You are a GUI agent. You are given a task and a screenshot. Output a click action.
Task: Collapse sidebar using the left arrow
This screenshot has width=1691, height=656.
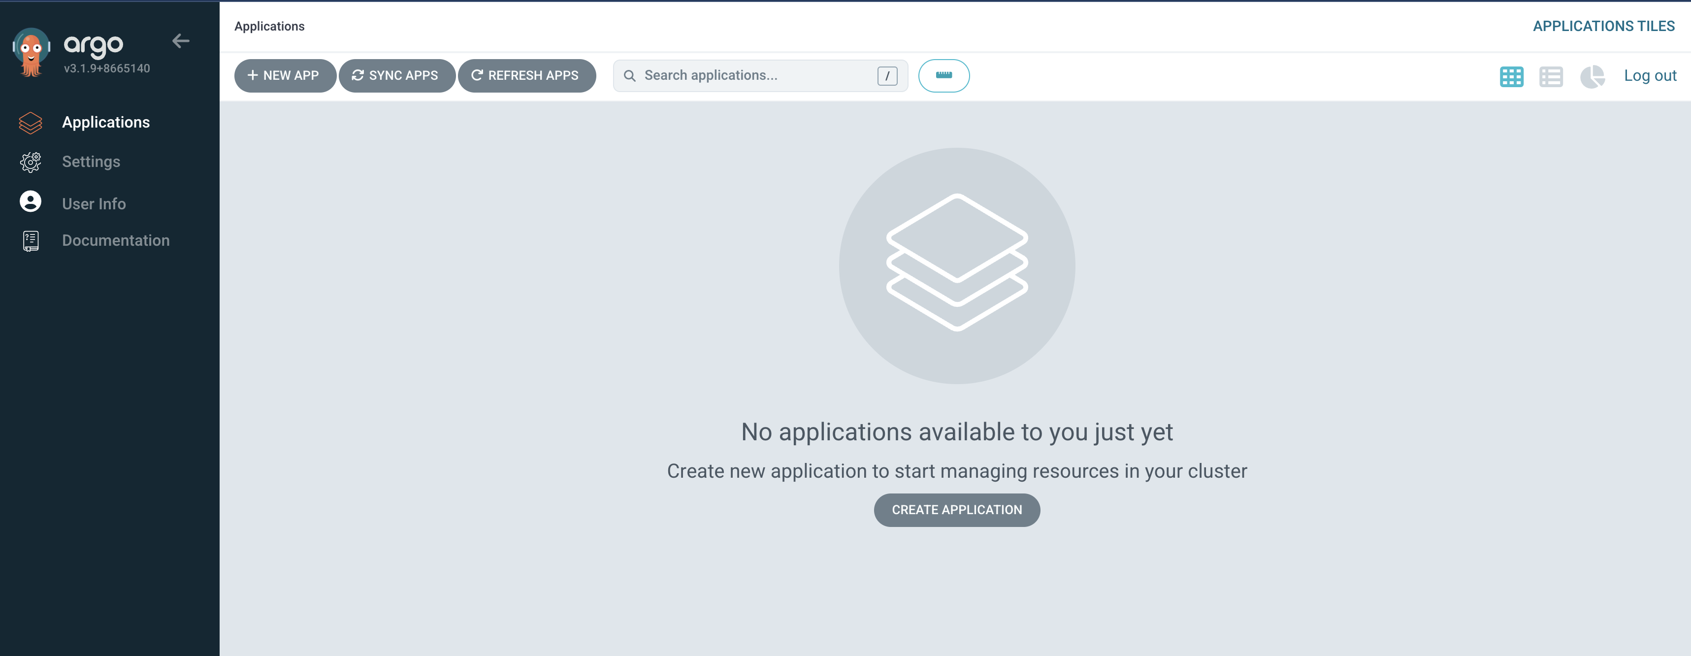tap(181, 41)
